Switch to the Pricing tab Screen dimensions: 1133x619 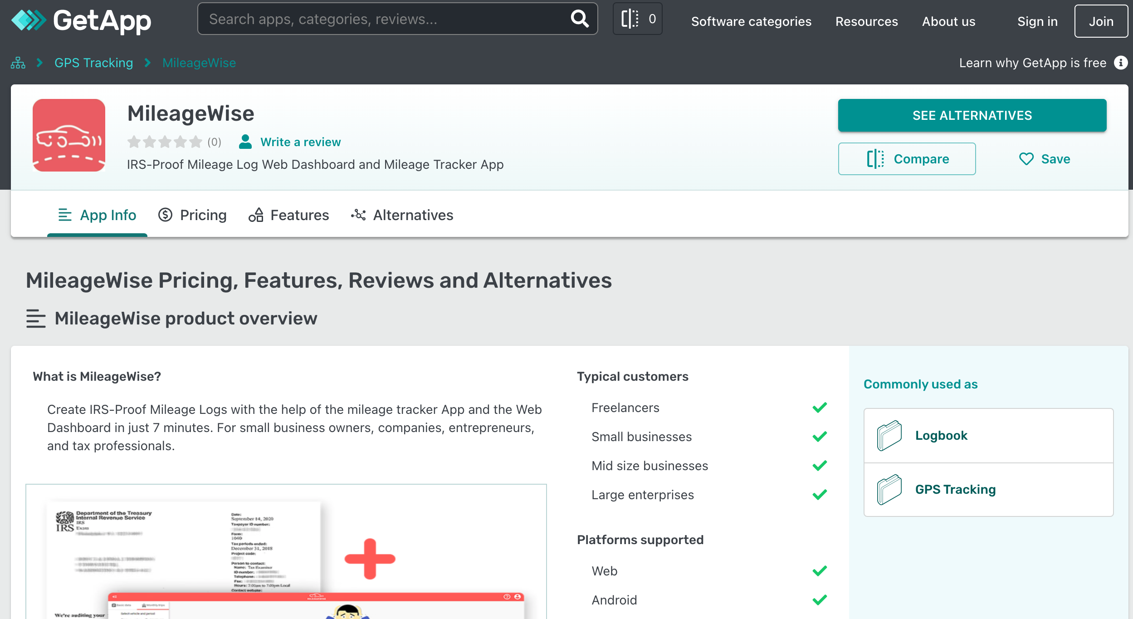192,215
